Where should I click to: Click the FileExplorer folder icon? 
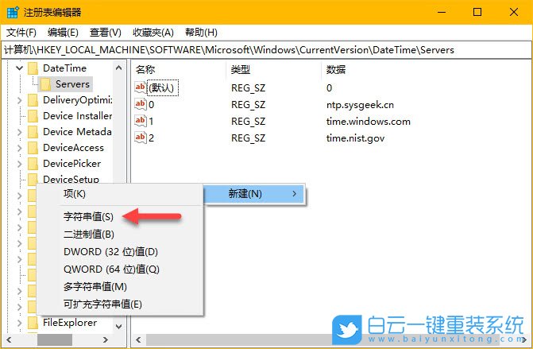tap(33, 323)
